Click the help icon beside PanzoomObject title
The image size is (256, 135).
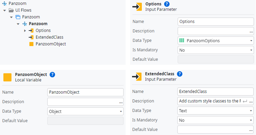52,75
